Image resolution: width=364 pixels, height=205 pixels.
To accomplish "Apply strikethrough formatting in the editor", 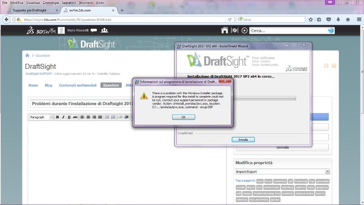I will pyautogui.click(x=75, y=117).
